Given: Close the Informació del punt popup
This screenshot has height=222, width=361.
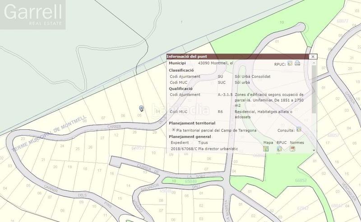Looking at the screenshot, I should (x=313, y=57).
